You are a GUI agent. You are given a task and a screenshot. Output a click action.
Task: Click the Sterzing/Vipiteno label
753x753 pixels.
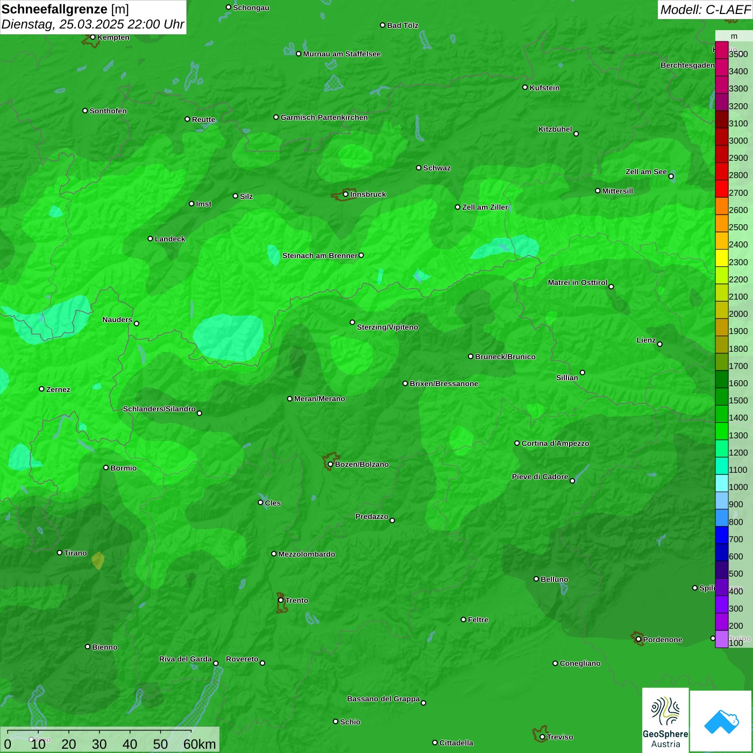[387, 327]
